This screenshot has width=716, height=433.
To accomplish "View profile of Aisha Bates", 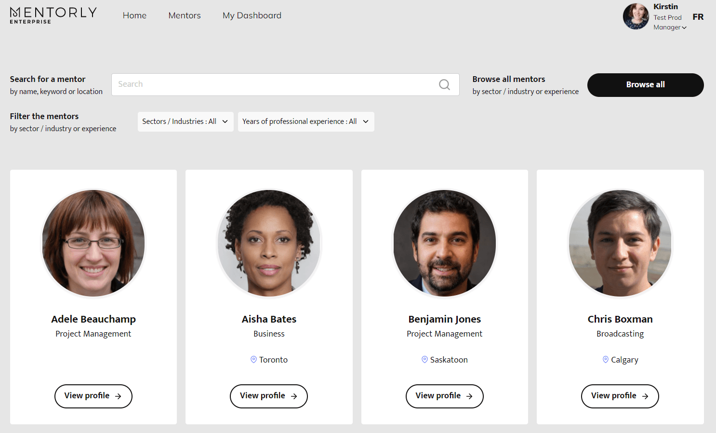I will (x=268, y=396).
